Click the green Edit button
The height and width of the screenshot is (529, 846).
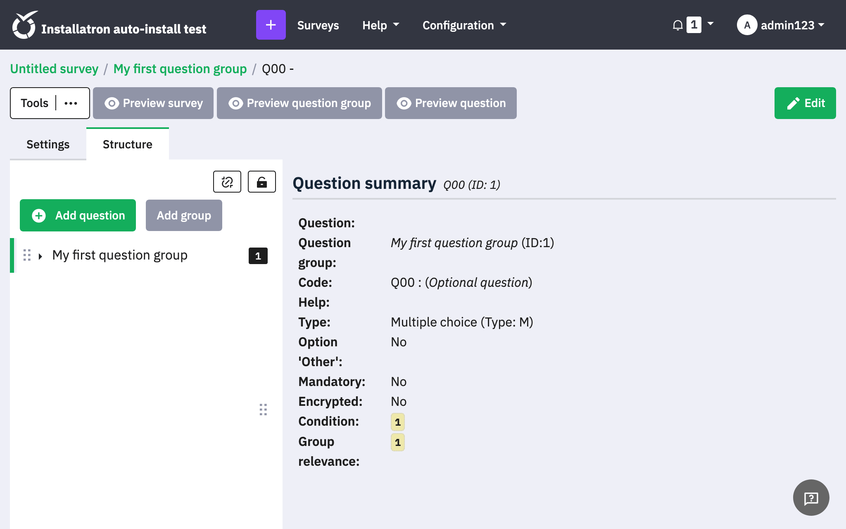click(x=805, y=103)
